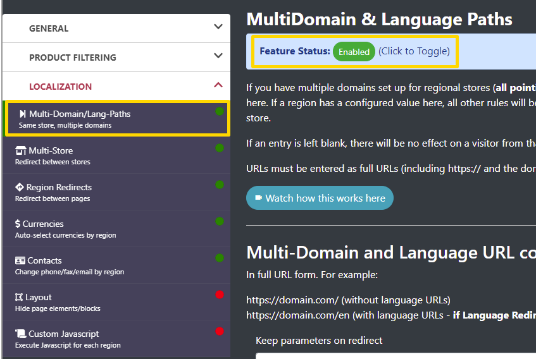Expand the Product Filtering chevron
Image resolution: width=536 pixels, height=359 pixels.
(218, 56)
